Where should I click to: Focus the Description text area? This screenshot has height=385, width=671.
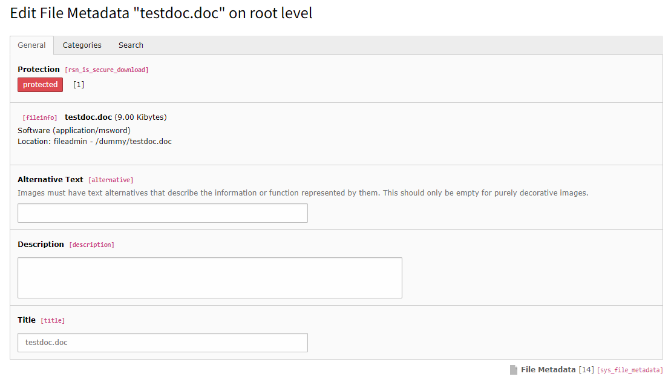(x=209, y=278)
